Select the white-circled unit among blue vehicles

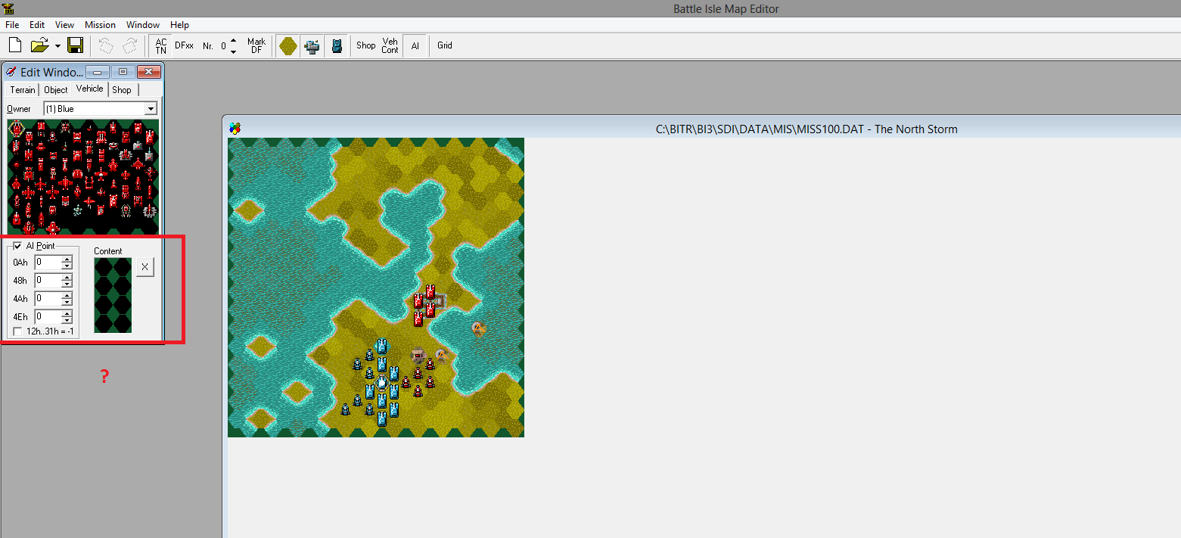(x=382, y=382)
